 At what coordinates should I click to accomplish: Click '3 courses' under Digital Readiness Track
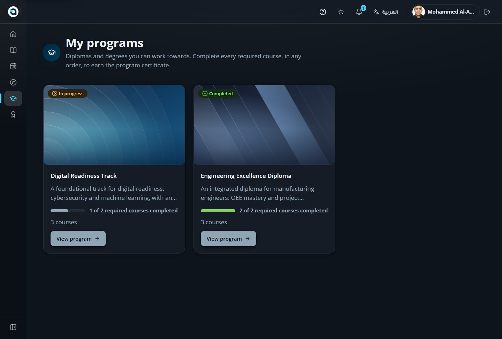pyautogui.click(x=64, y=222)
